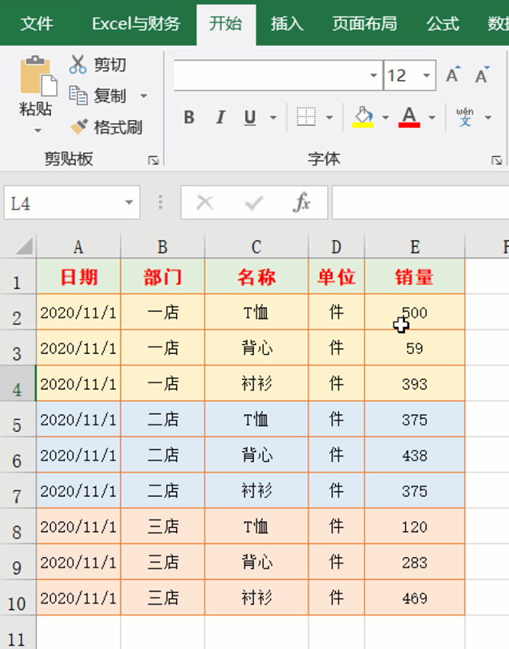The image size is (509, 649).
Task: Click cell with value 120
Action: click(414, 526)
